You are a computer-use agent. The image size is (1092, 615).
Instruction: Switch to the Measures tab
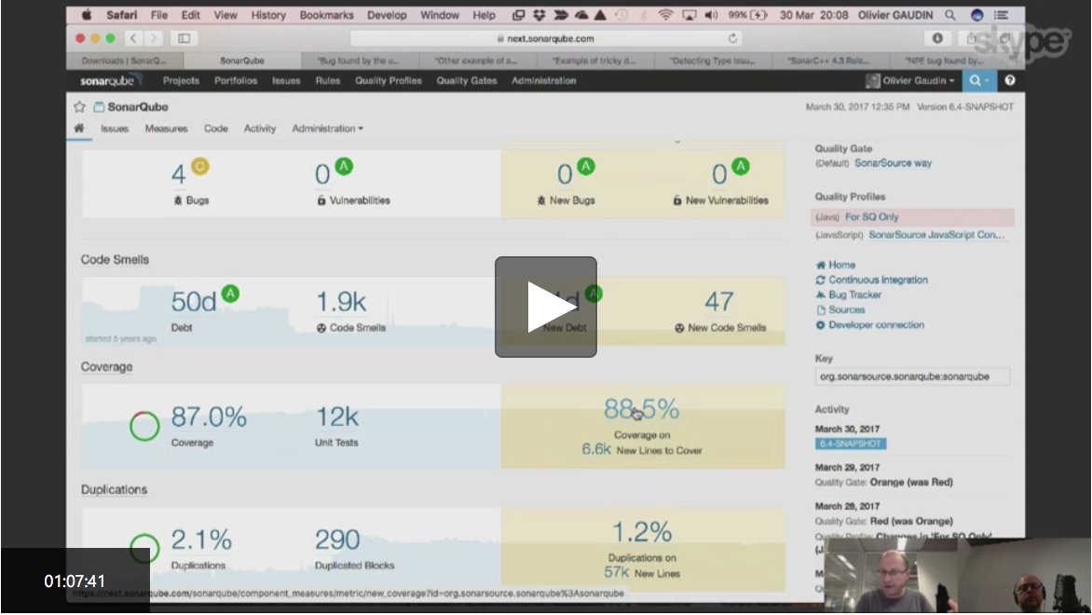pos(166,129)
